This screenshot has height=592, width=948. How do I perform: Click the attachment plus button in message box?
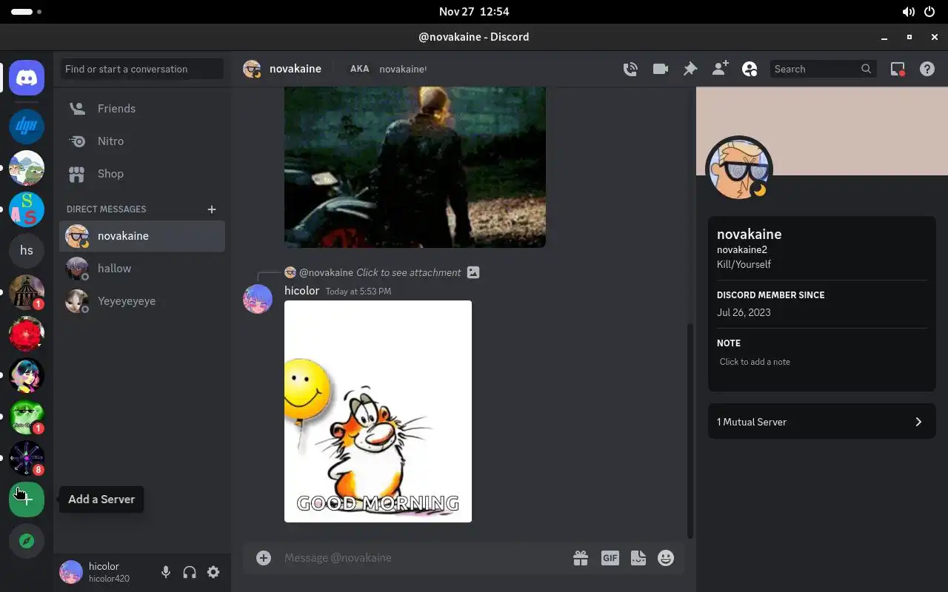click(264, 558)
